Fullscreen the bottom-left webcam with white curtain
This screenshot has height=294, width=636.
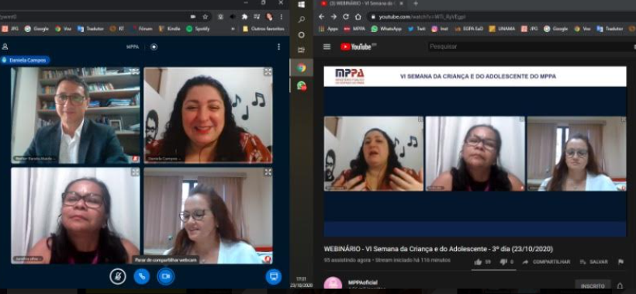point(135,172)
